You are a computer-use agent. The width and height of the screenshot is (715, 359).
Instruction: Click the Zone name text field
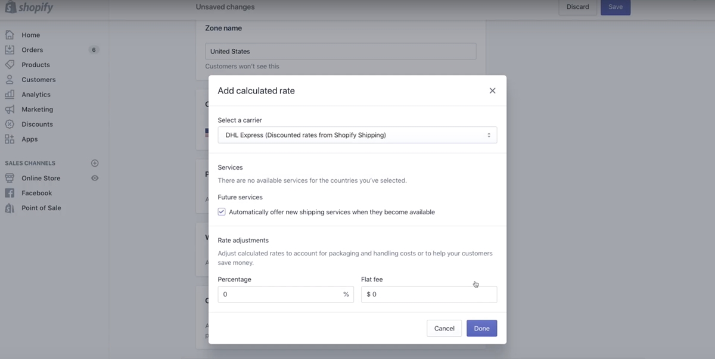(x=341, y=51)
